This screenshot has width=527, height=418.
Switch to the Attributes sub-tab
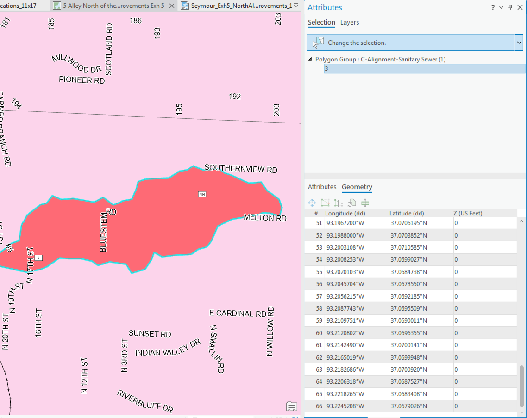[x=322, y=187]
